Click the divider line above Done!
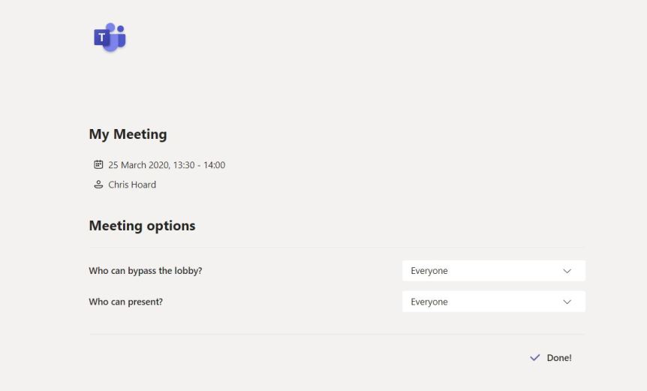The height and width of the screenshot is (391, 647). pos(336,334)
